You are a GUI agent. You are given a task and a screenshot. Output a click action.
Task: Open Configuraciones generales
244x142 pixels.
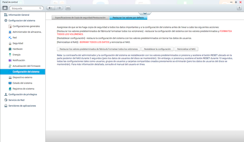26,26
